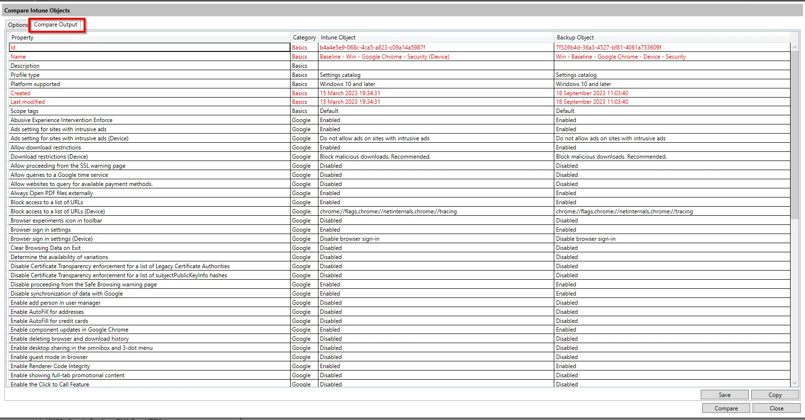805x420 pixels.
Task: Select 'Determine the availability of variations'
Action: [x=60, y=257]
